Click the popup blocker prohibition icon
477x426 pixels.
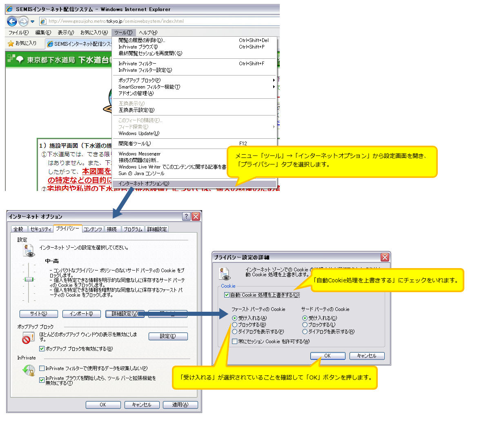pos(28,338)
